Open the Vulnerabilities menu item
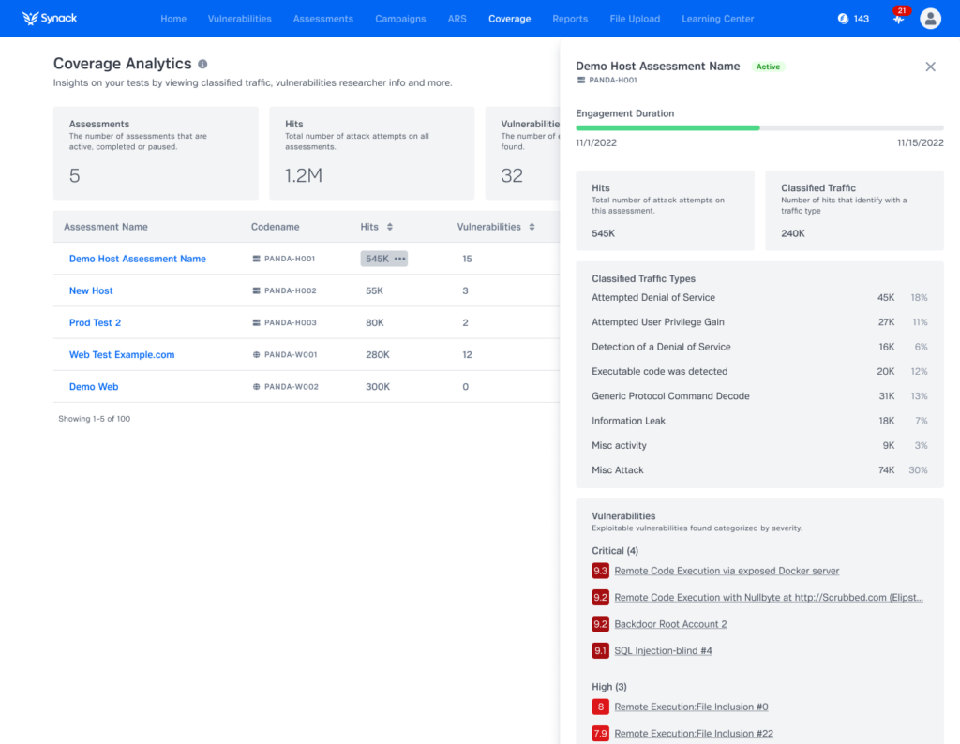Screen dimensions: 960x744 (x=239, y=19)
